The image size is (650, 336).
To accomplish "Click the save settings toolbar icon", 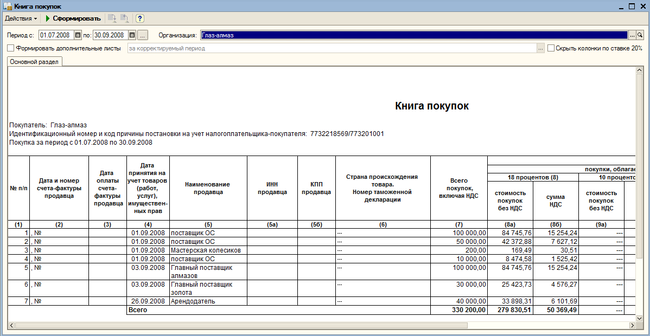I will pyautogui.click(x=112, y=18).
